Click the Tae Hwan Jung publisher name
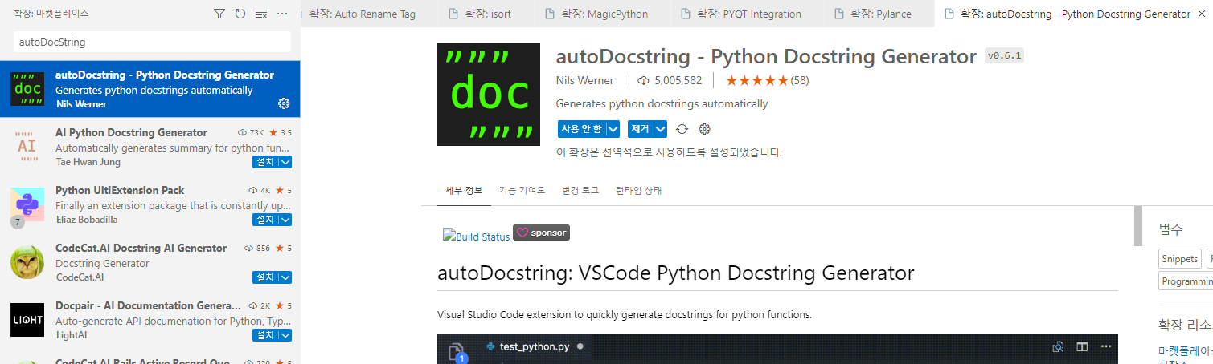1213x364 pixels. point(88,162)
